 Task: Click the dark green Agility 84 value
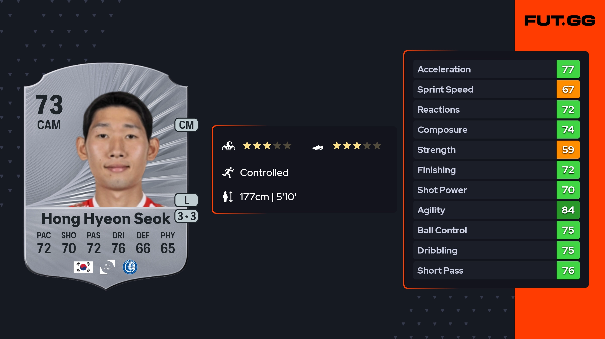click(568, 210)
